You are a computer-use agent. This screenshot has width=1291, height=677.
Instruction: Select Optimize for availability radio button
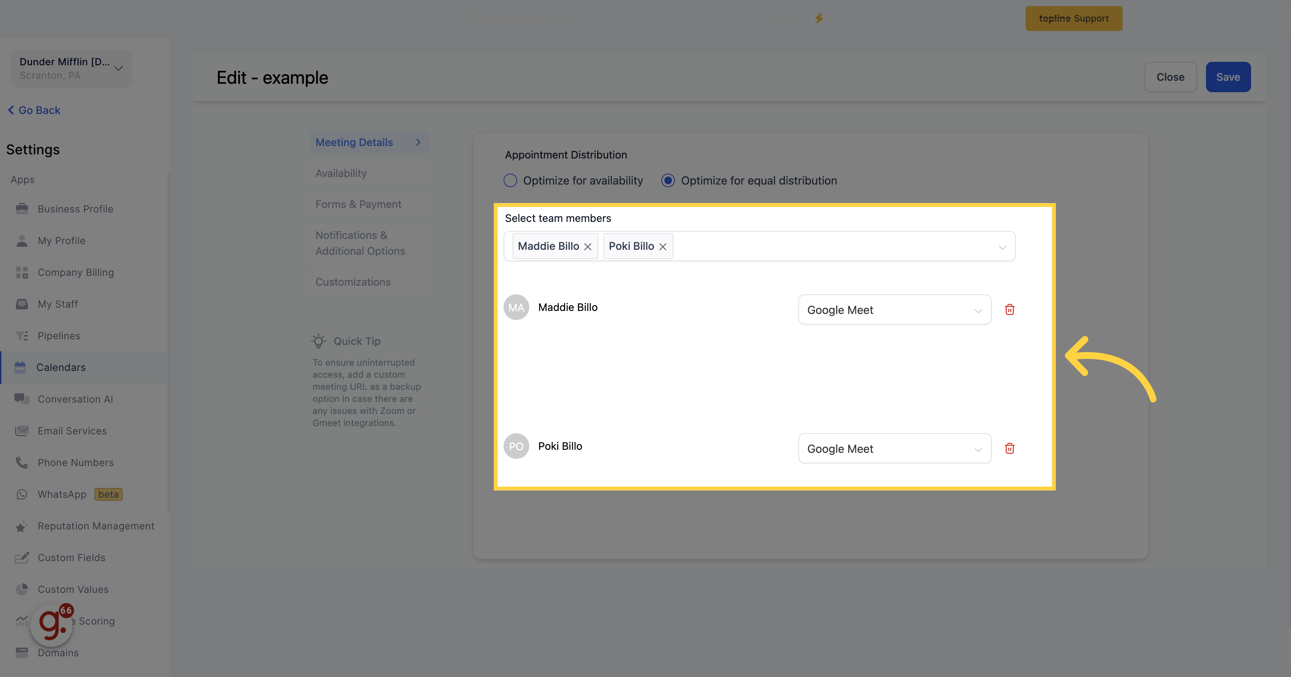click(x=510, y=180)
